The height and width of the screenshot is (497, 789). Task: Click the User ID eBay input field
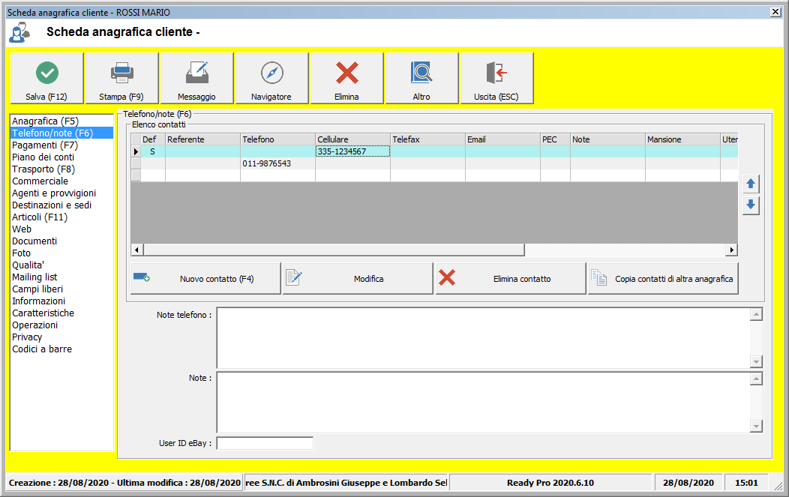265,443
